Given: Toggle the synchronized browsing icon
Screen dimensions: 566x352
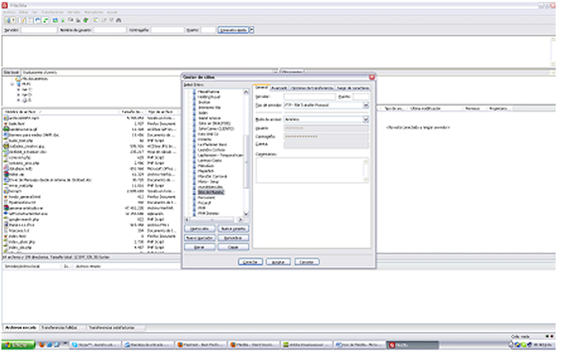Looking at the screenshot, I should point(111,20).
